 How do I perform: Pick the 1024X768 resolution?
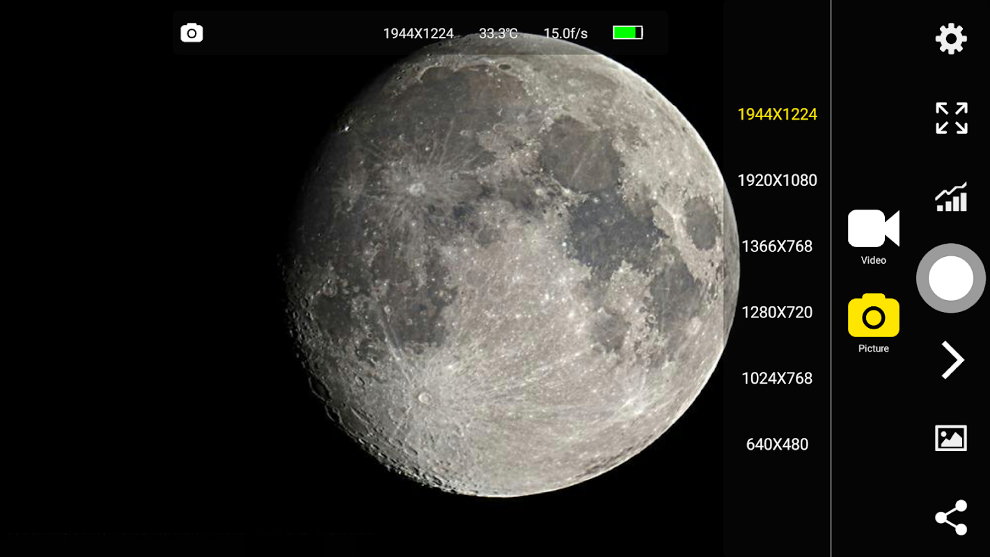pyautogui.click(x=777, y=378)
